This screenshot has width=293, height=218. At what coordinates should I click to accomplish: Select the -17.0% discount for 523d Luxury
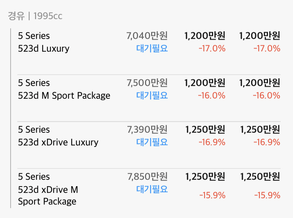coord(212,48)
